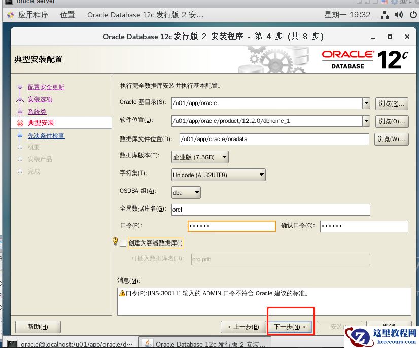Expand the Oracle 基目录 dropdown arrow
Viewport: 419px width, 348px height.
(x=366, y=103)
